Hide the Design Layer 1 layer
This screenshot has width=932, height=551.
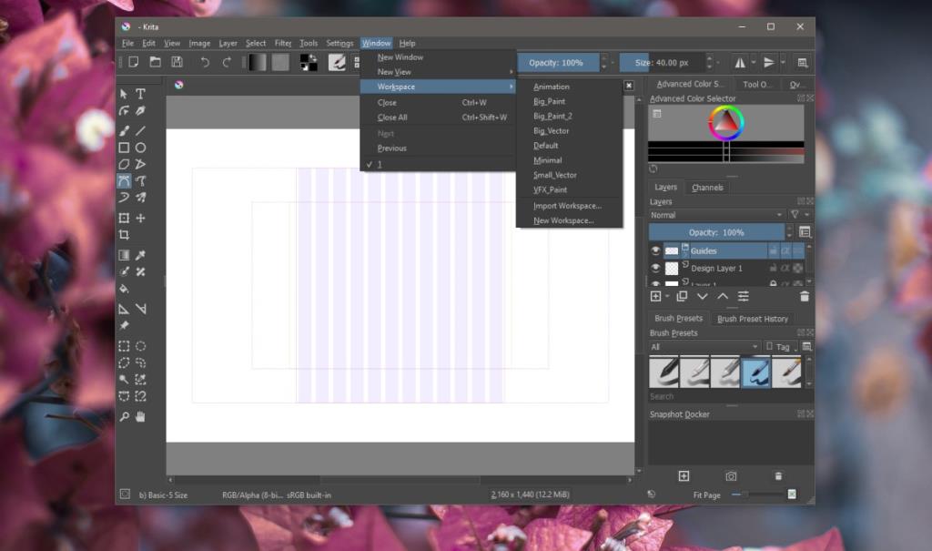656,269
